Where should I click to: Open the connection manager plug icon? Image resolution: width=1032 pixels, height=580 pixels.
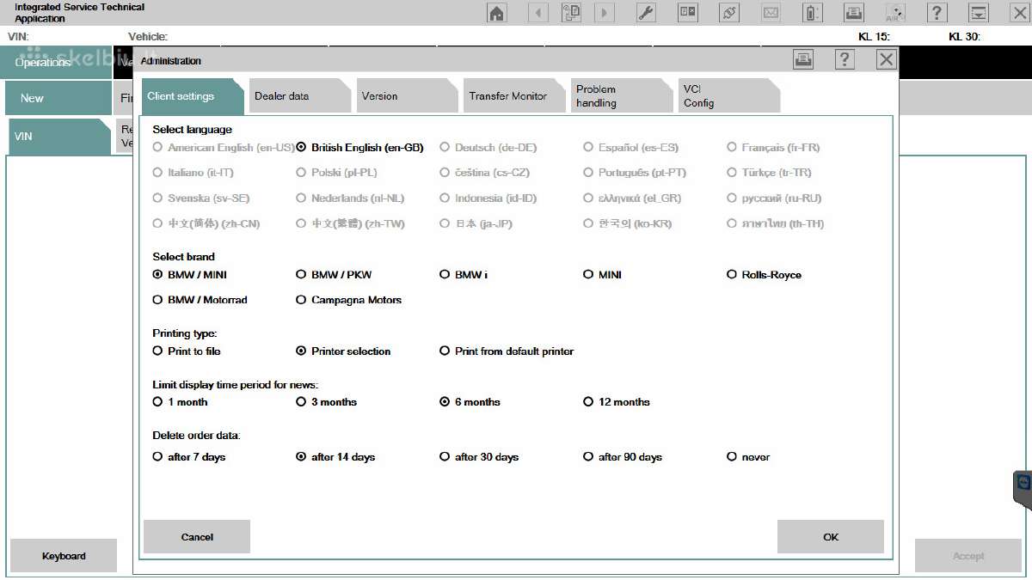729,13
